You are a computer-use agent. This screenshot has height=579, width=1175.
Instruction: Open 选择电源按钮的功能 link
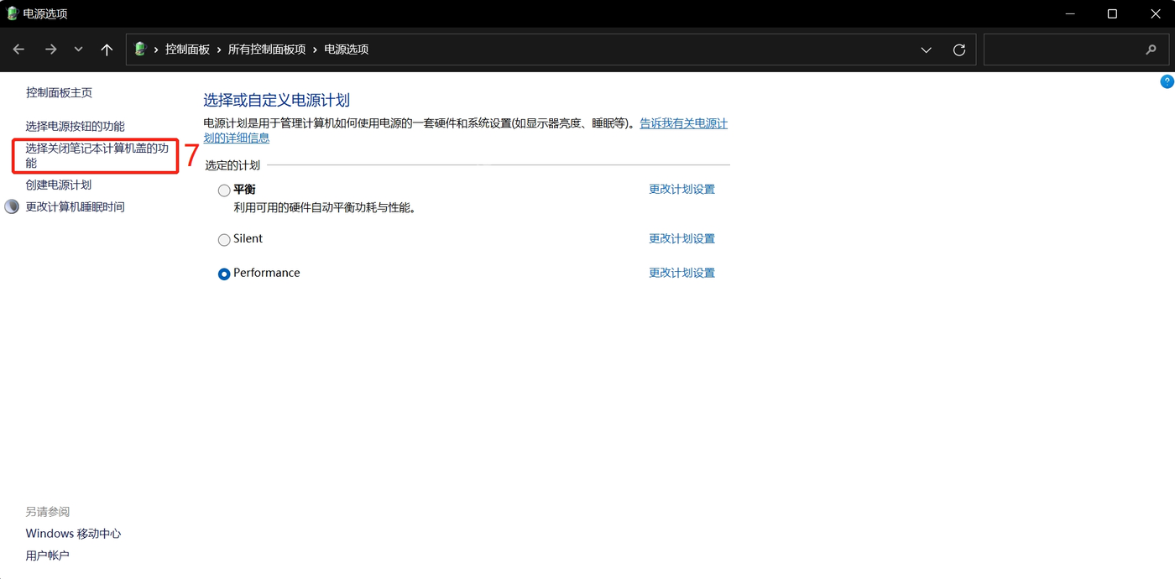[x=75, y=126]
